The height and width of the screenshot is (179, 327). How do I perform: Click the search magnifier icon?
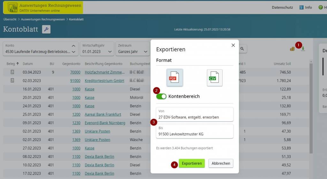click(x=242, y=49)
